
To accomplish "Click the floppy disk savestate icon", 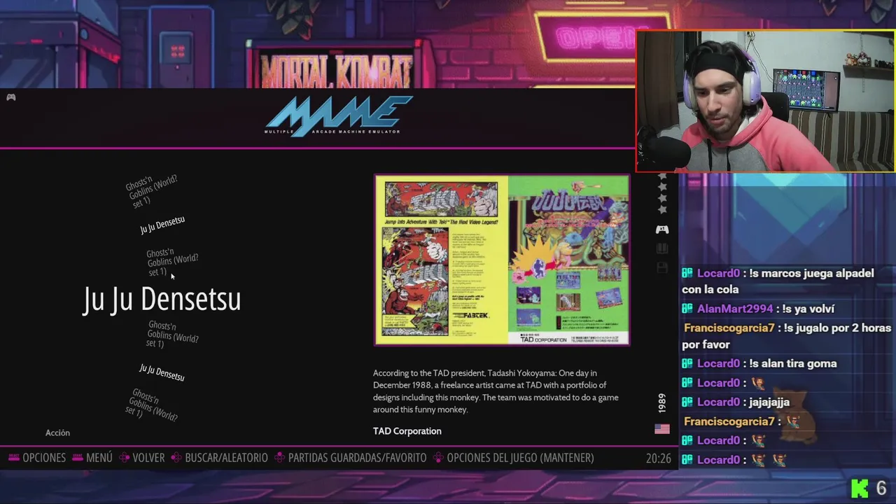I will click(662, 267).
